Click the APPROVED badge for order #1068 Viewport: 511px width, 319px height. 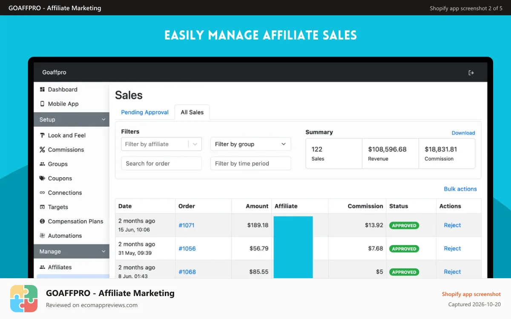(x=404, y=272)
